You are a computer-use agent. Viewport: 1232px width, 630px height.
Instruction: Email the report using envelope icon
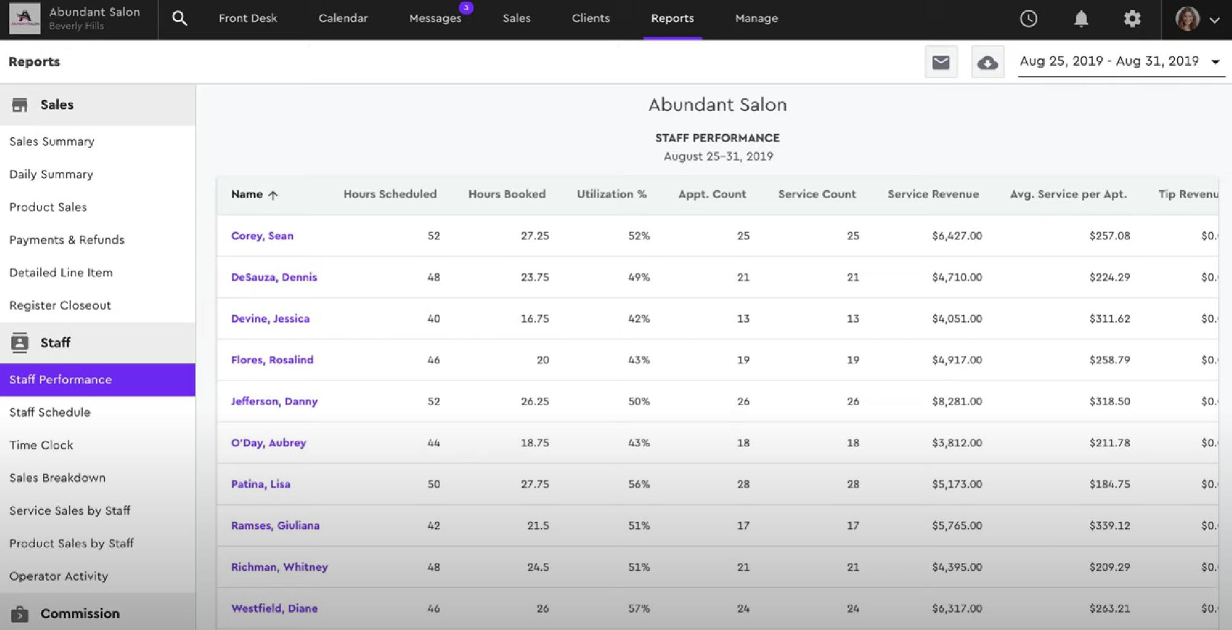tap(941, 62)
